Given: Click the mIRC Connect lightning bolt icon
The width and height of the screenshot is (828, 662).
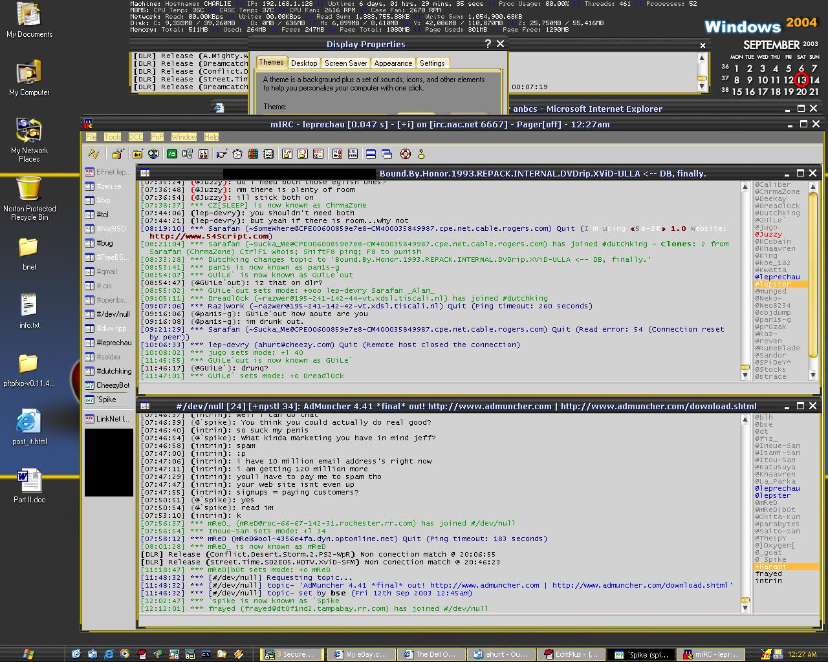Looking at the screenshot, I should pyautogui.click(x=94, y=154).
